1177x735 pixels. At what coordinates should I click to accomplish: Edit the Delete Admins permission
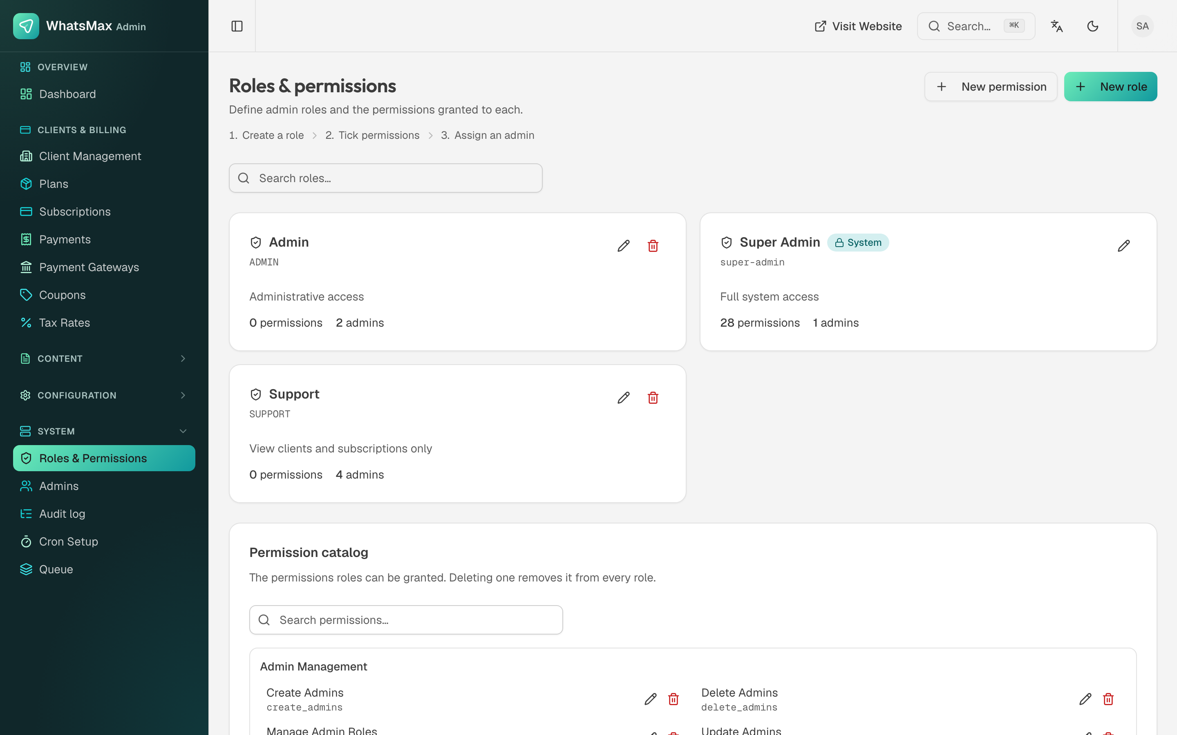(1085, 699)
